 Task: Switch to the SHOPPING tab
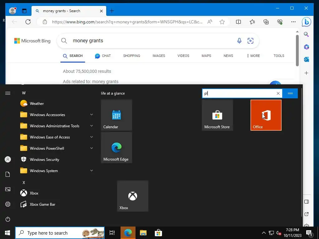point(132,56)
